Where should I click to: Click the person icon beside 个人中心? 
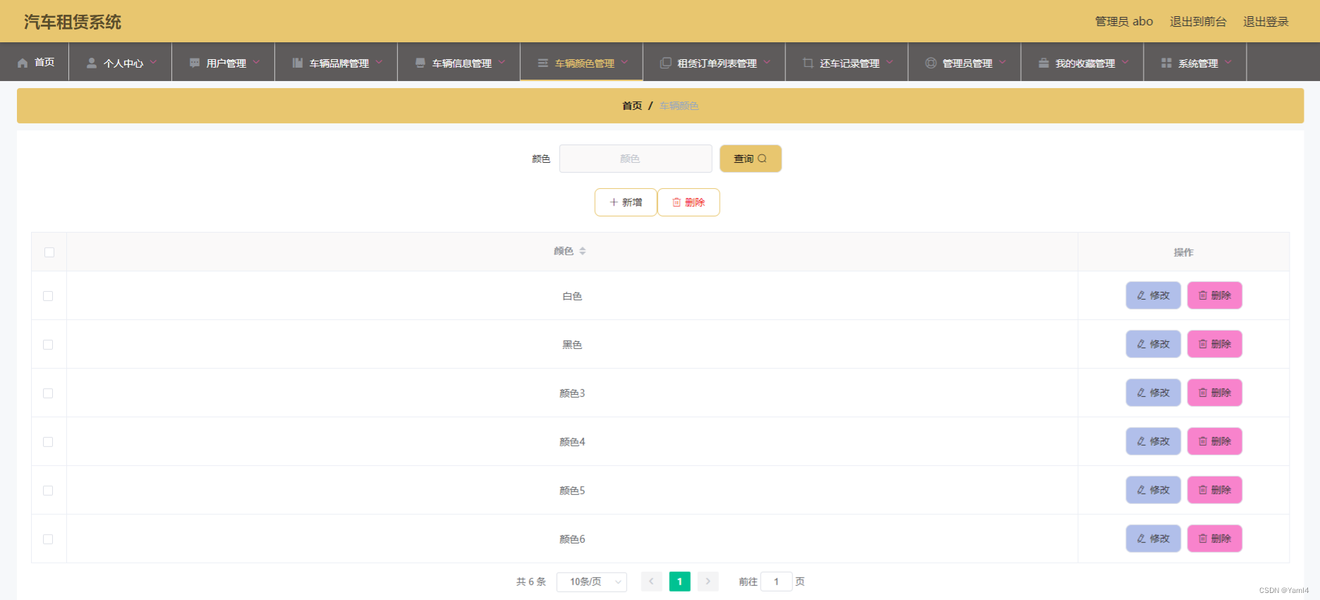[x=92, y=63]
